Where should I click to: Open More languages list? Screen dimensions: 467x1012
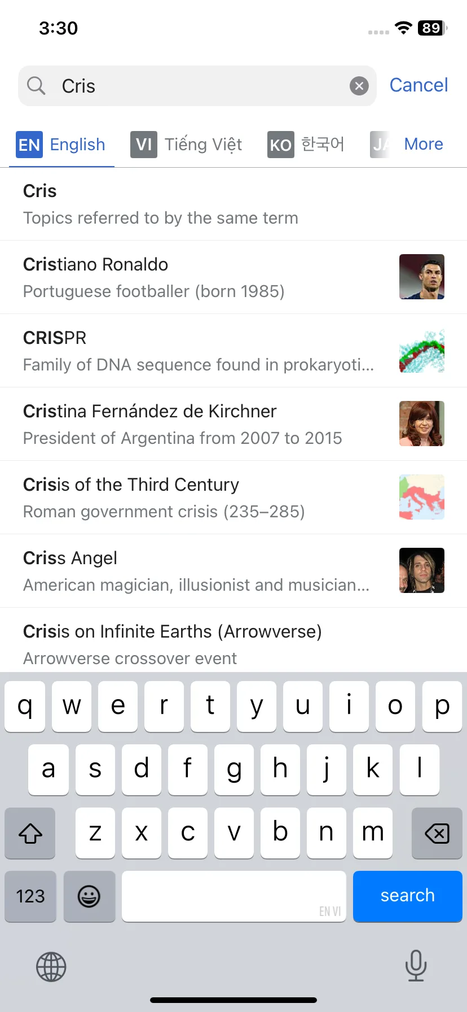coord(424,144)
